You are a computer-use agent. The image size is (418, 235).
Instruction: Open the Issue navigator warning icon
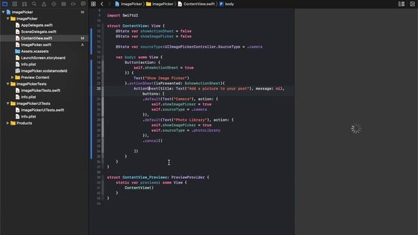tap(44, 4)
